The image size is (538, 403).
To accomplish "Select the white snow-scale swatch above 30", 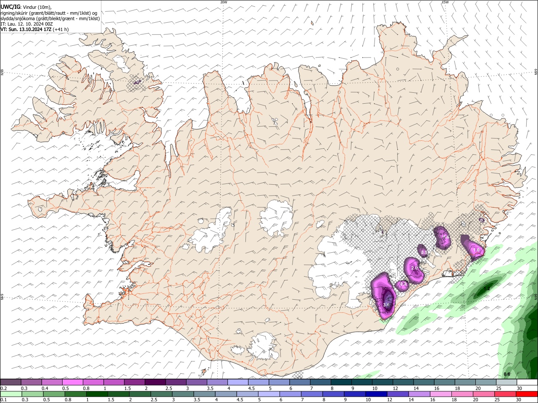I will [527, 382].
